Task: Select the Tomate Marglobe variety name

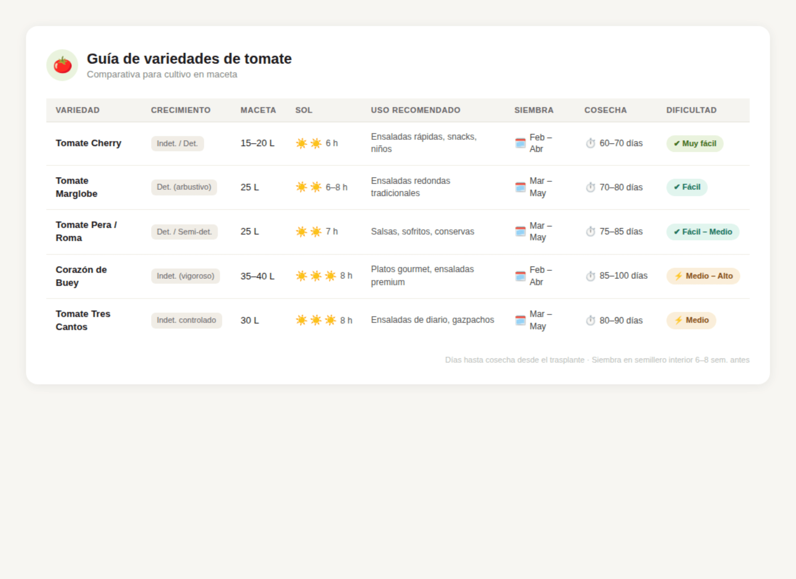Action: coord(76,187)
